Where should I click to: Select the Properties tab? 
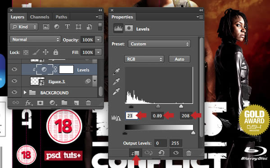pyautogui.click(x=122, y=17)
